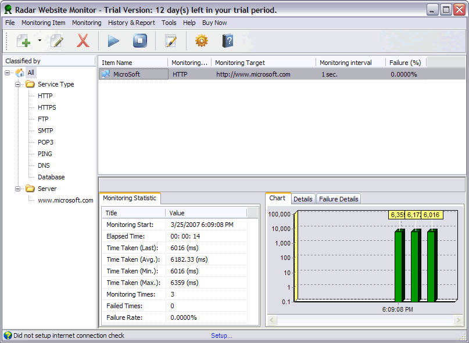Viewport: 469px width, 343px height.
Task: Collapse the Server tree node
Action: click(18, 189)
